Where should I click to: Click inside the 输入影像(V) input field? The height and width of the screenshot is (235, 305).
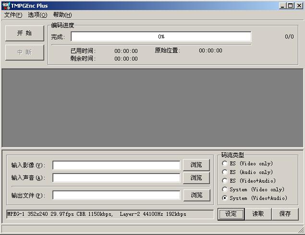tap(116, 165)
